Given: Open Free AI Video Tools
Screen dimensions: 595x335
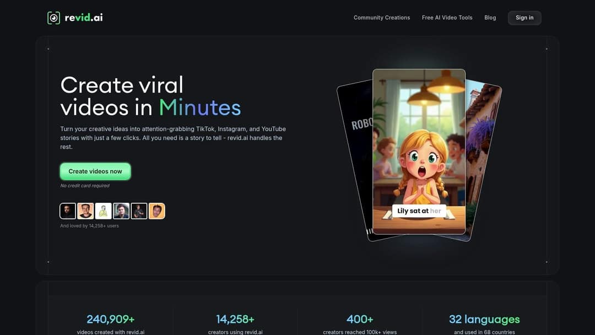Looking at the screenshot, I should click(447, 18).
